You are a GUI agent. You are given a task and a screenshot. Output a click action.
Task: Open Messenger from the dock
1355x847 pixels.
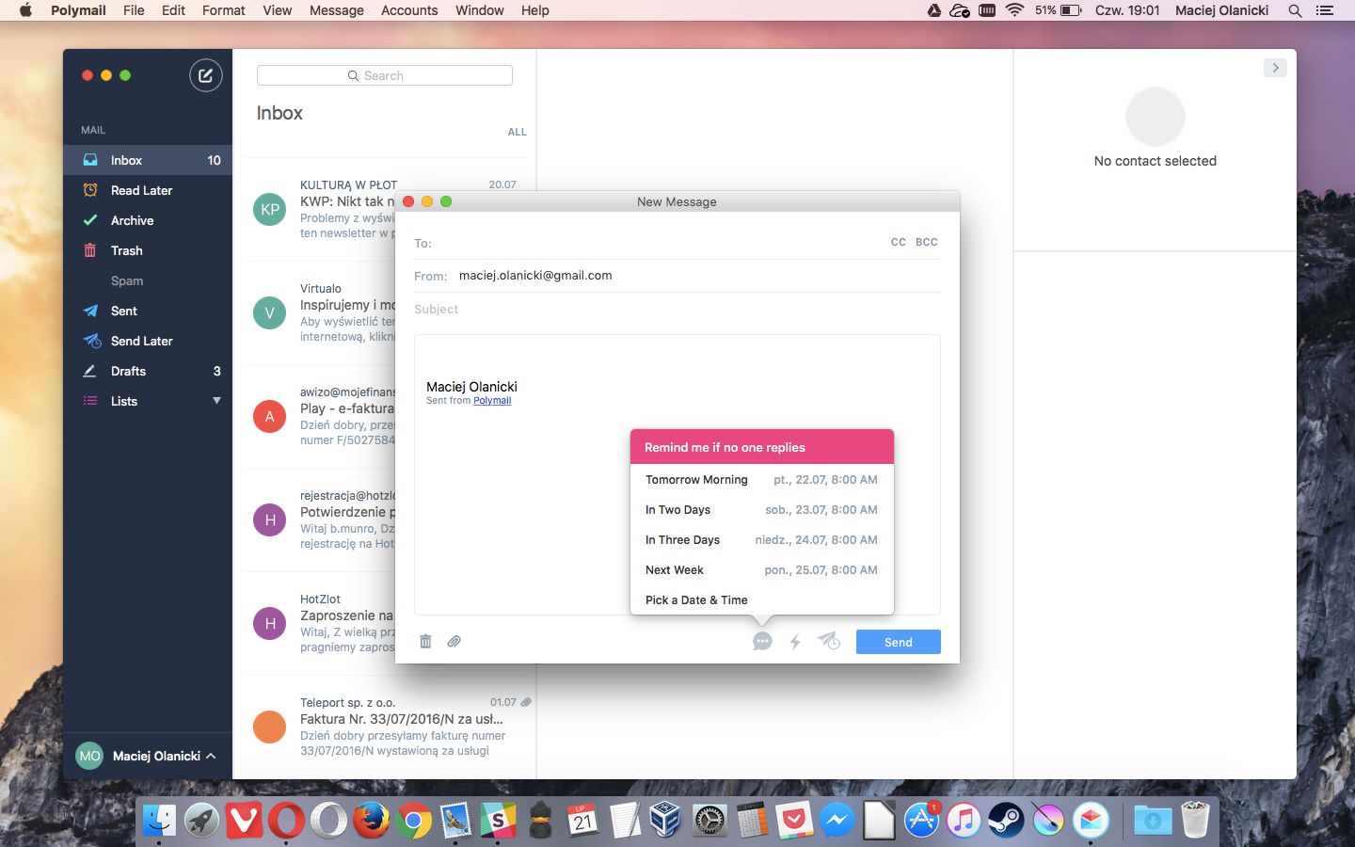click(x=837, y=821)
